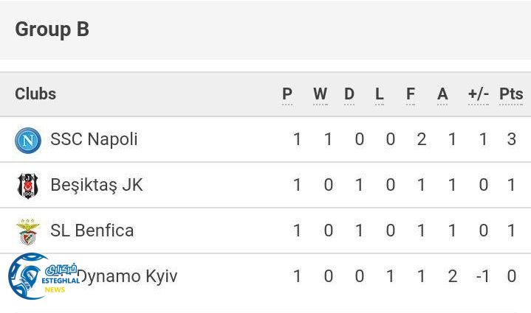The height and width of the screenshot is (313, 531).
Task: Click the SL Benfica club crest
Action: tap(28, 231)
